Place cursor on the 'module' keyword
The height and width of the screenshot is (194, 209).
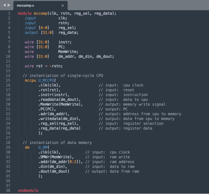(x=25, y=13)
